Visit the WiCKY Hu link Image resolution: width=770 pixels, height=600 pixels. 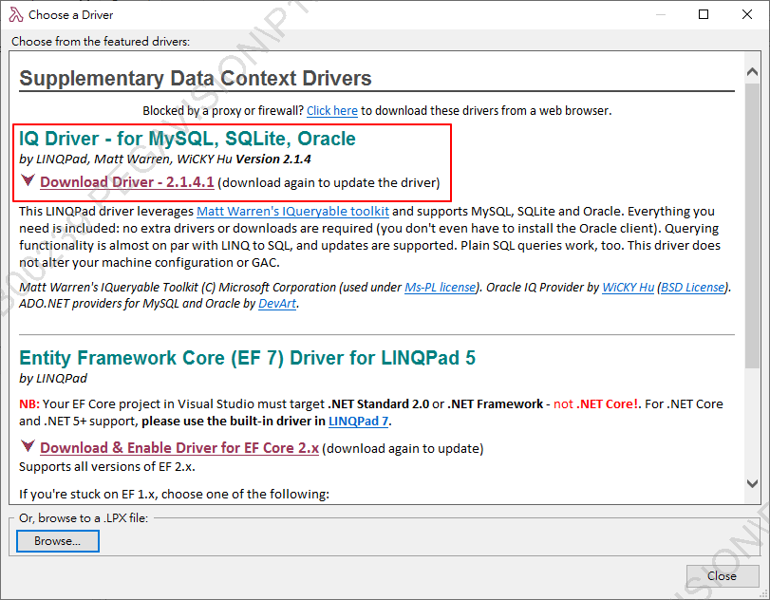[x=629, y=288]
